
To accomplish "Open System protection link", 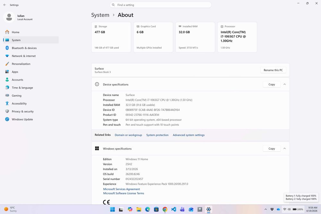I will point(157,135).
